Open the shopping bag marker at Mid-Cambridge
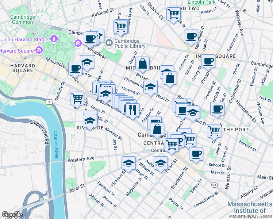Screen dimensions: 273x219 (142, 65)
